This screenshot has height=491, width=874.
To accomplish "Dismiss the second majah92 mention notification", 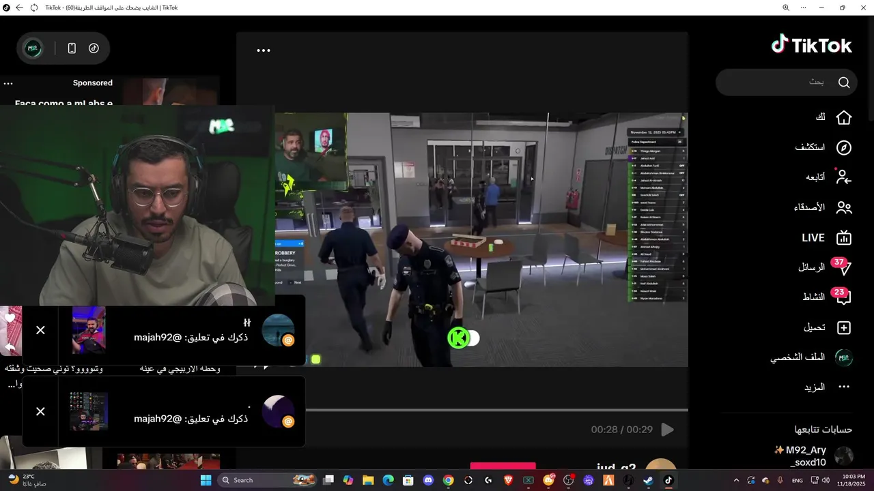I will (x=40, y=411).
